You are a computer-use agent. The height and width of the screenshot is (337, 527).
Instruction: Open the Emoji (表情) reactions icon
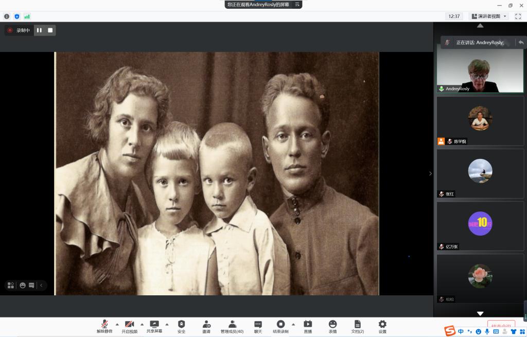[x=333, y=326]
